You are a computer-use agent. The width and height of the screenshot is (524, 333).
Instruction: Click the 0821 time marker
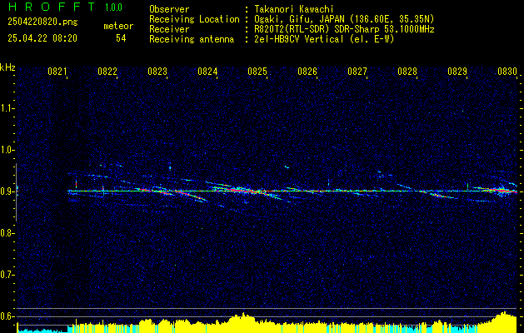click(x=57, y=72)
